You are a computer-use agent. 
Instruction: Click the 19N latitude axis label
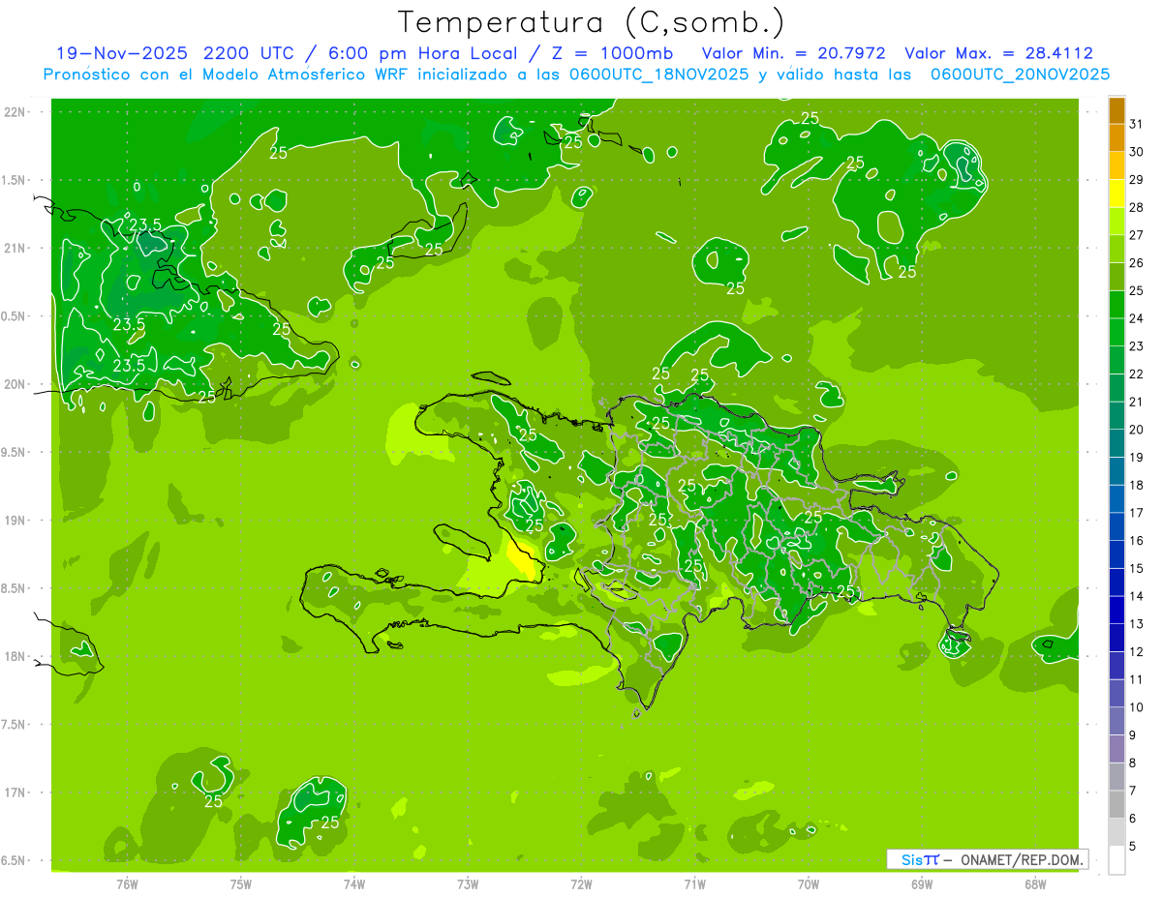tap(15, 521)
